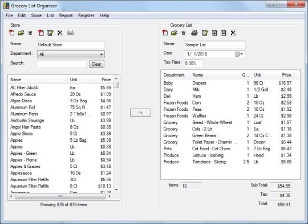Open a saved grocery list
The width and height of the screenshot is (308, 224).
pos(174,33)
